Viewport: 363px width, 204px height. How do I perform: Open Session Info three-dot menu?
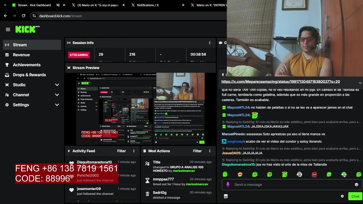pyautogui.click(x=210, y=43)
